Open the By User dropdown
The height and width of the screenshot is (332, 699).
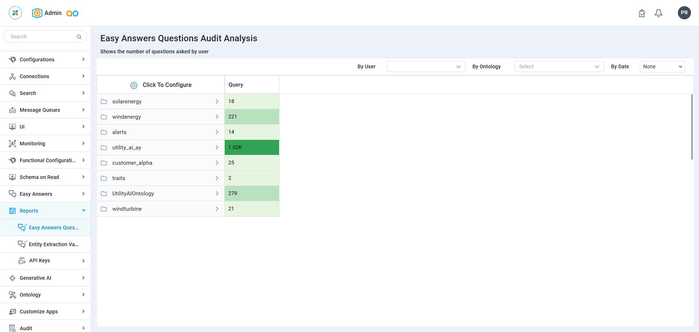[x=426, y=66]
